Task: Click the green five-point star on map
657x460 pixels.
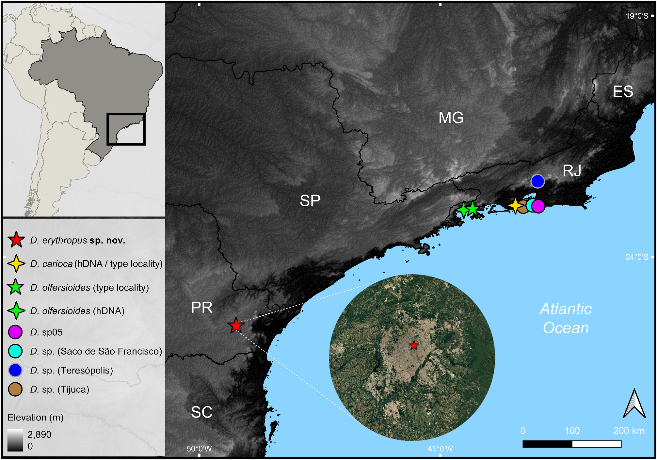Action: (x=473, y=208)
